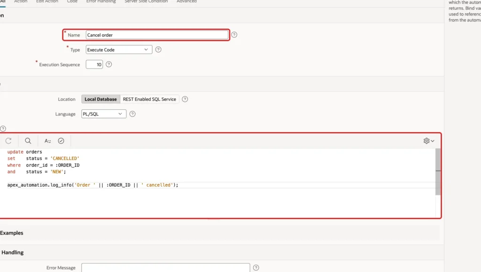Viewport: 481px width, 272px height.
Task: Open the code editor search tool
Action: pos(28,141)
